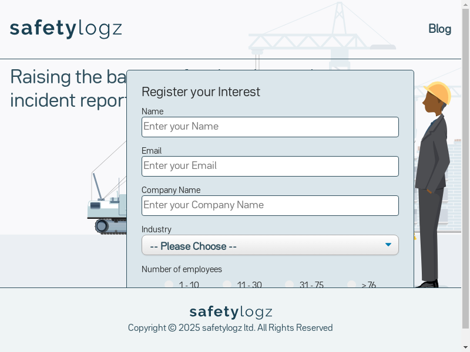Click the "Enter your Company Name" field
The image size is (470, 352).
(270, 205)
